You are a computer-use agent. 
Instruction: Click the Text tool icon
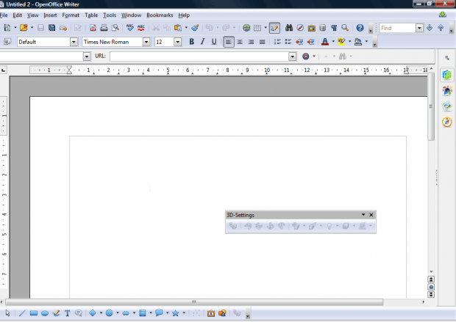(x=68, y=313)
